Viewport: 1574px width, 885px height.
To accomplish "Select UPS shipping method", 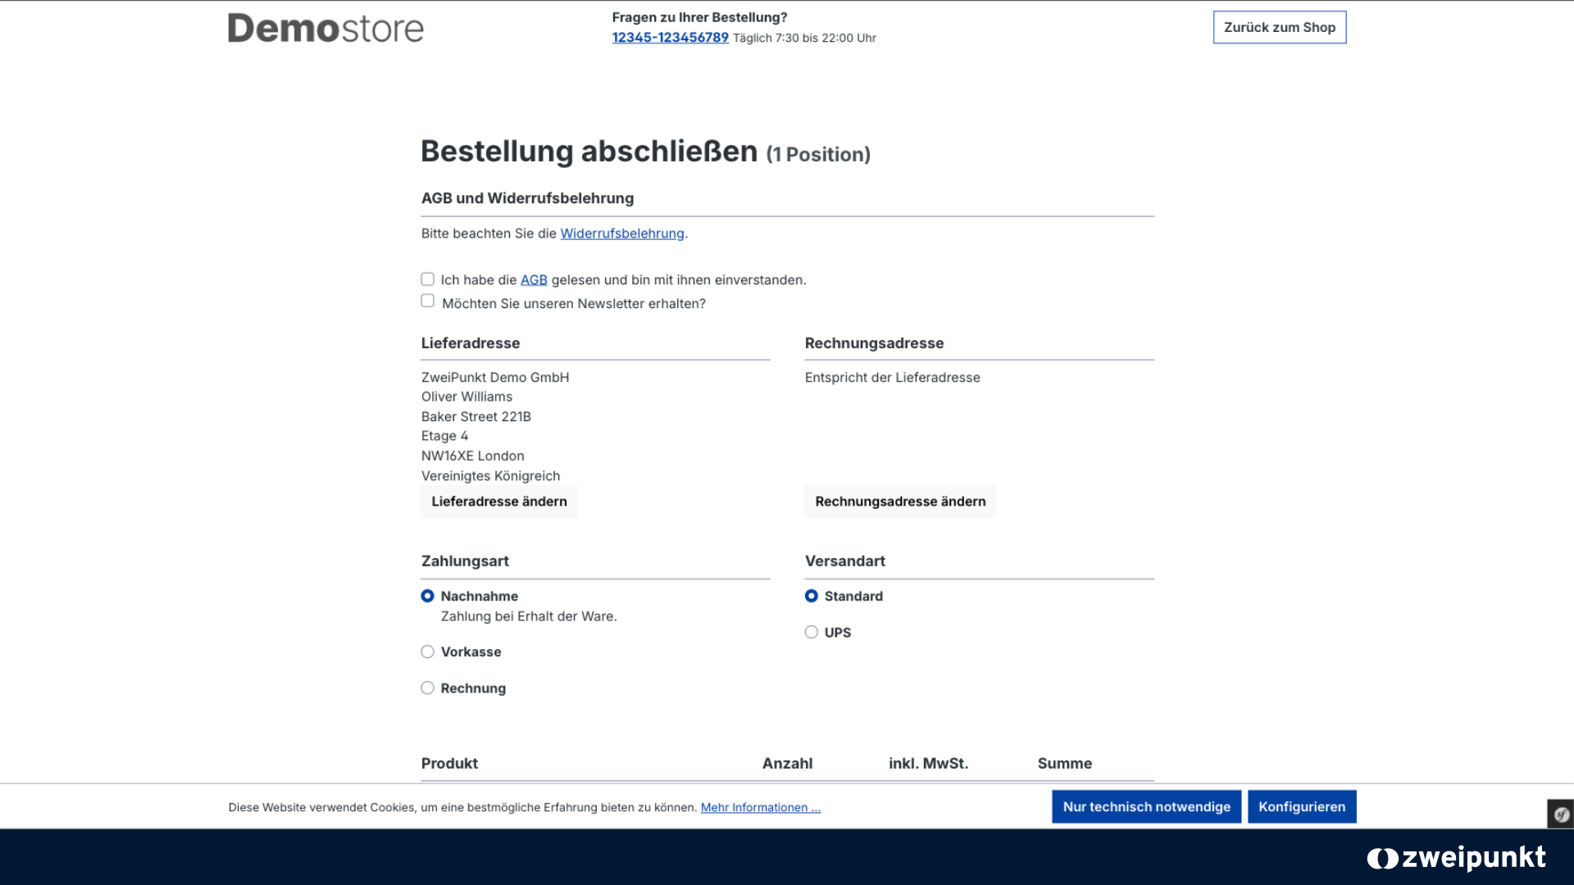I will (811, 632).
